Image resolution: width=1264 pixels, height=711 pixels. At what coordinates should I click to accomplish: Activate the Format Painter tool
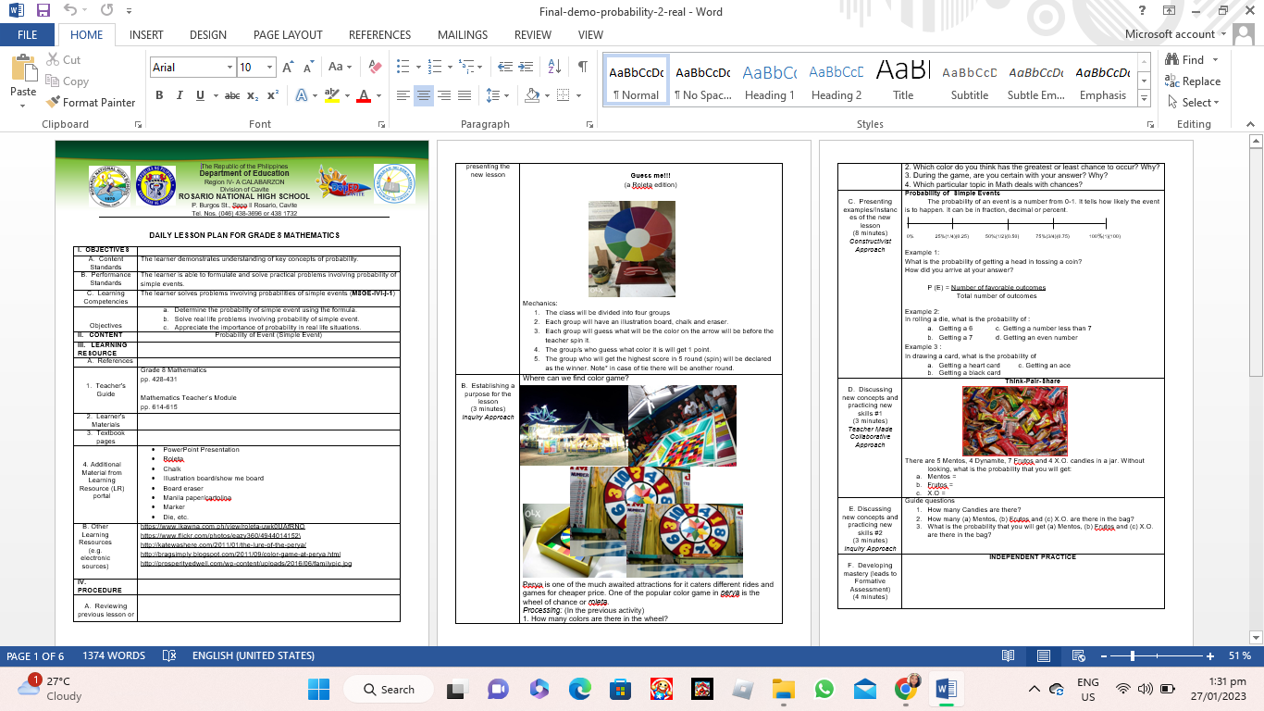pyautogui.click(x=91, y=103)
